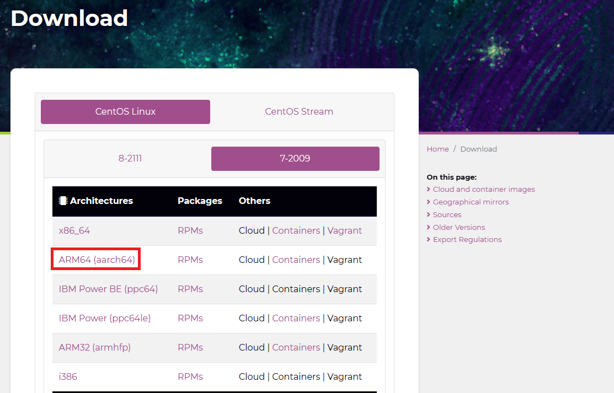The height and width of the screenshot is (393, 614).
Task: Open RPMs for i386 row
Action: [190, 376]
